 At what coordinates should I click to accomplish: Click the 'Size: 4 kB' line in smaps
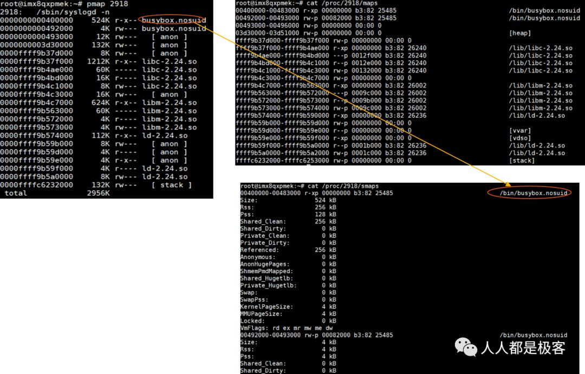(x=288, y=342)
